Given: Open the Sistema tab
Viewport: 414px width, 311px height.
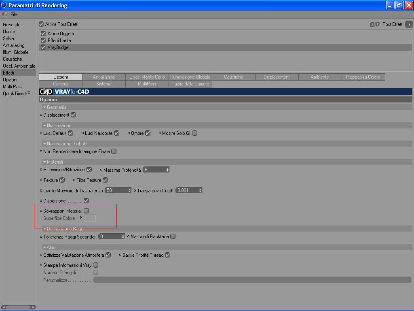Looking at the screenshot, I should [104, 84].
